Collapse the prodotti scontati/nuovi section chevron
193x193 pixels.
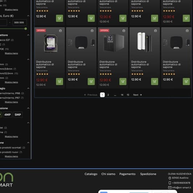(28, 143)
